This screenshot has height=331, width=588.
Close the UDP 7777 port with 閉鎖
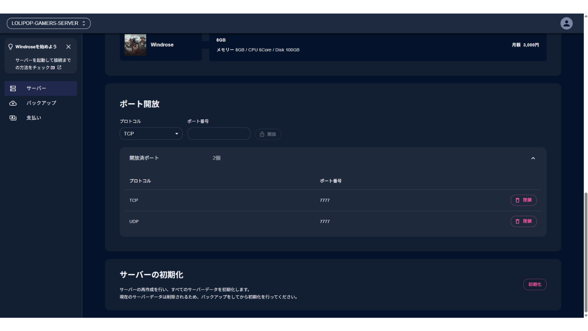point(524,222)
